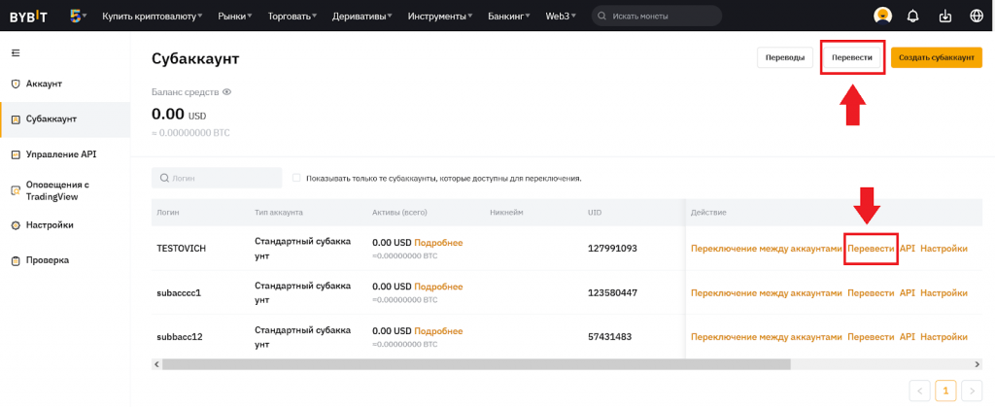The width and height of the screenshot is (995, 407).
Task: Expand the Купить криптовалюту dropdown menu
Action: click(153, 17)
